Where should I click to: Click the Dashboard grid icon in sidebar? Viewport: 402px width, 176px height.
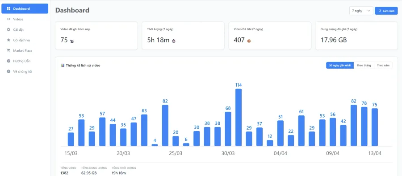tap(8, 9)
